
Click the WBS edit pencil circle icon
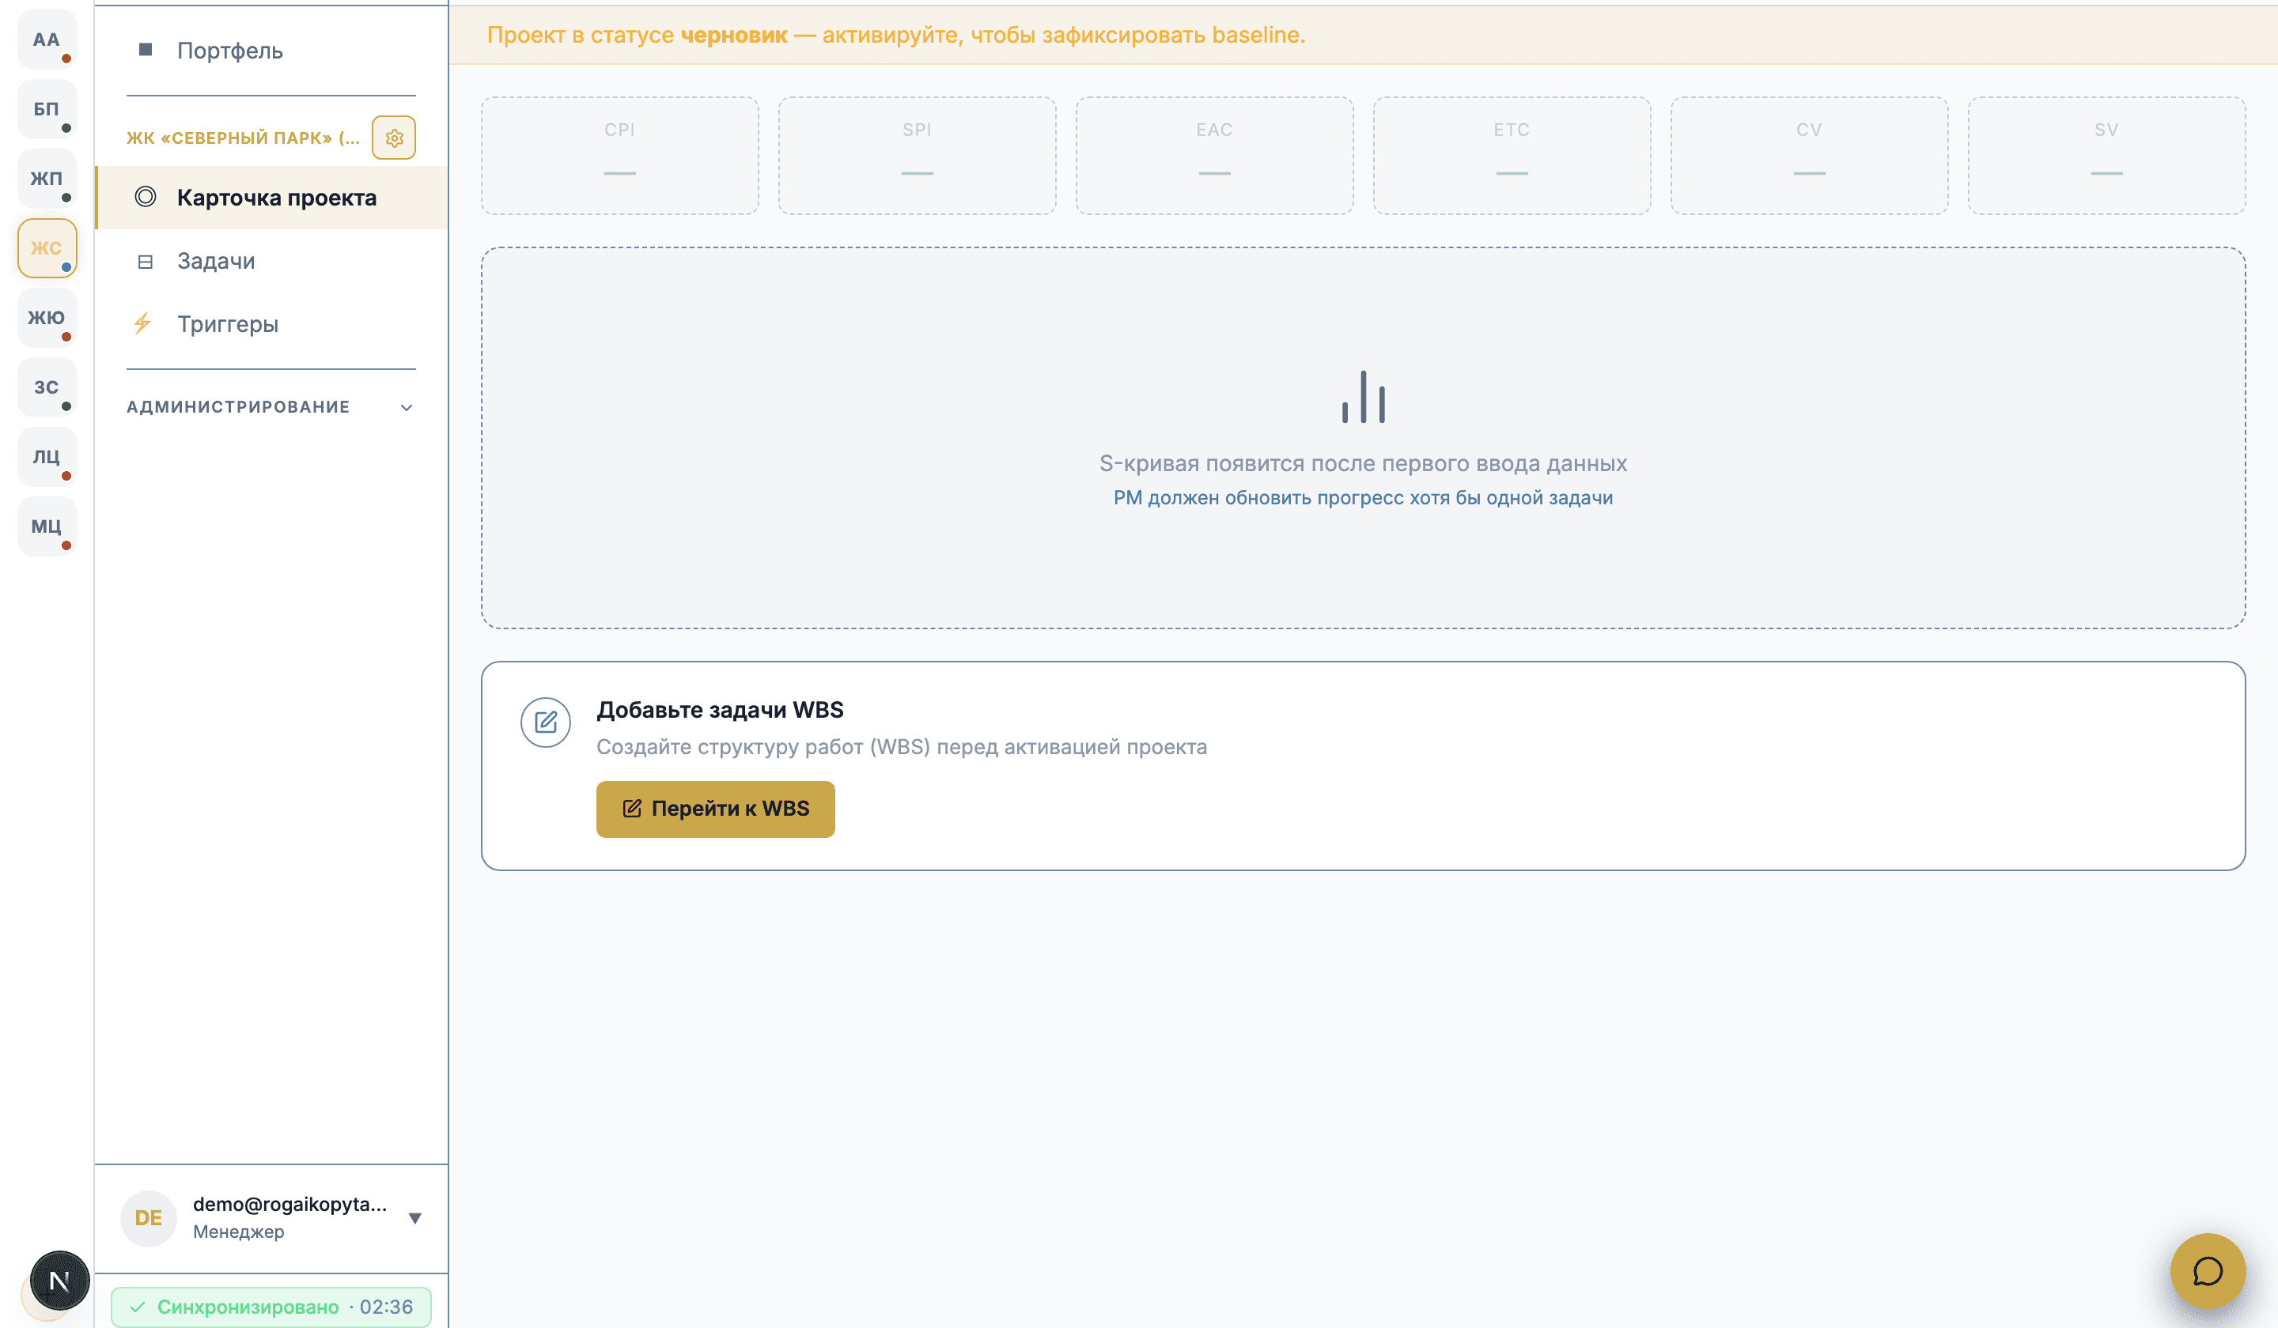click(546, 722)
